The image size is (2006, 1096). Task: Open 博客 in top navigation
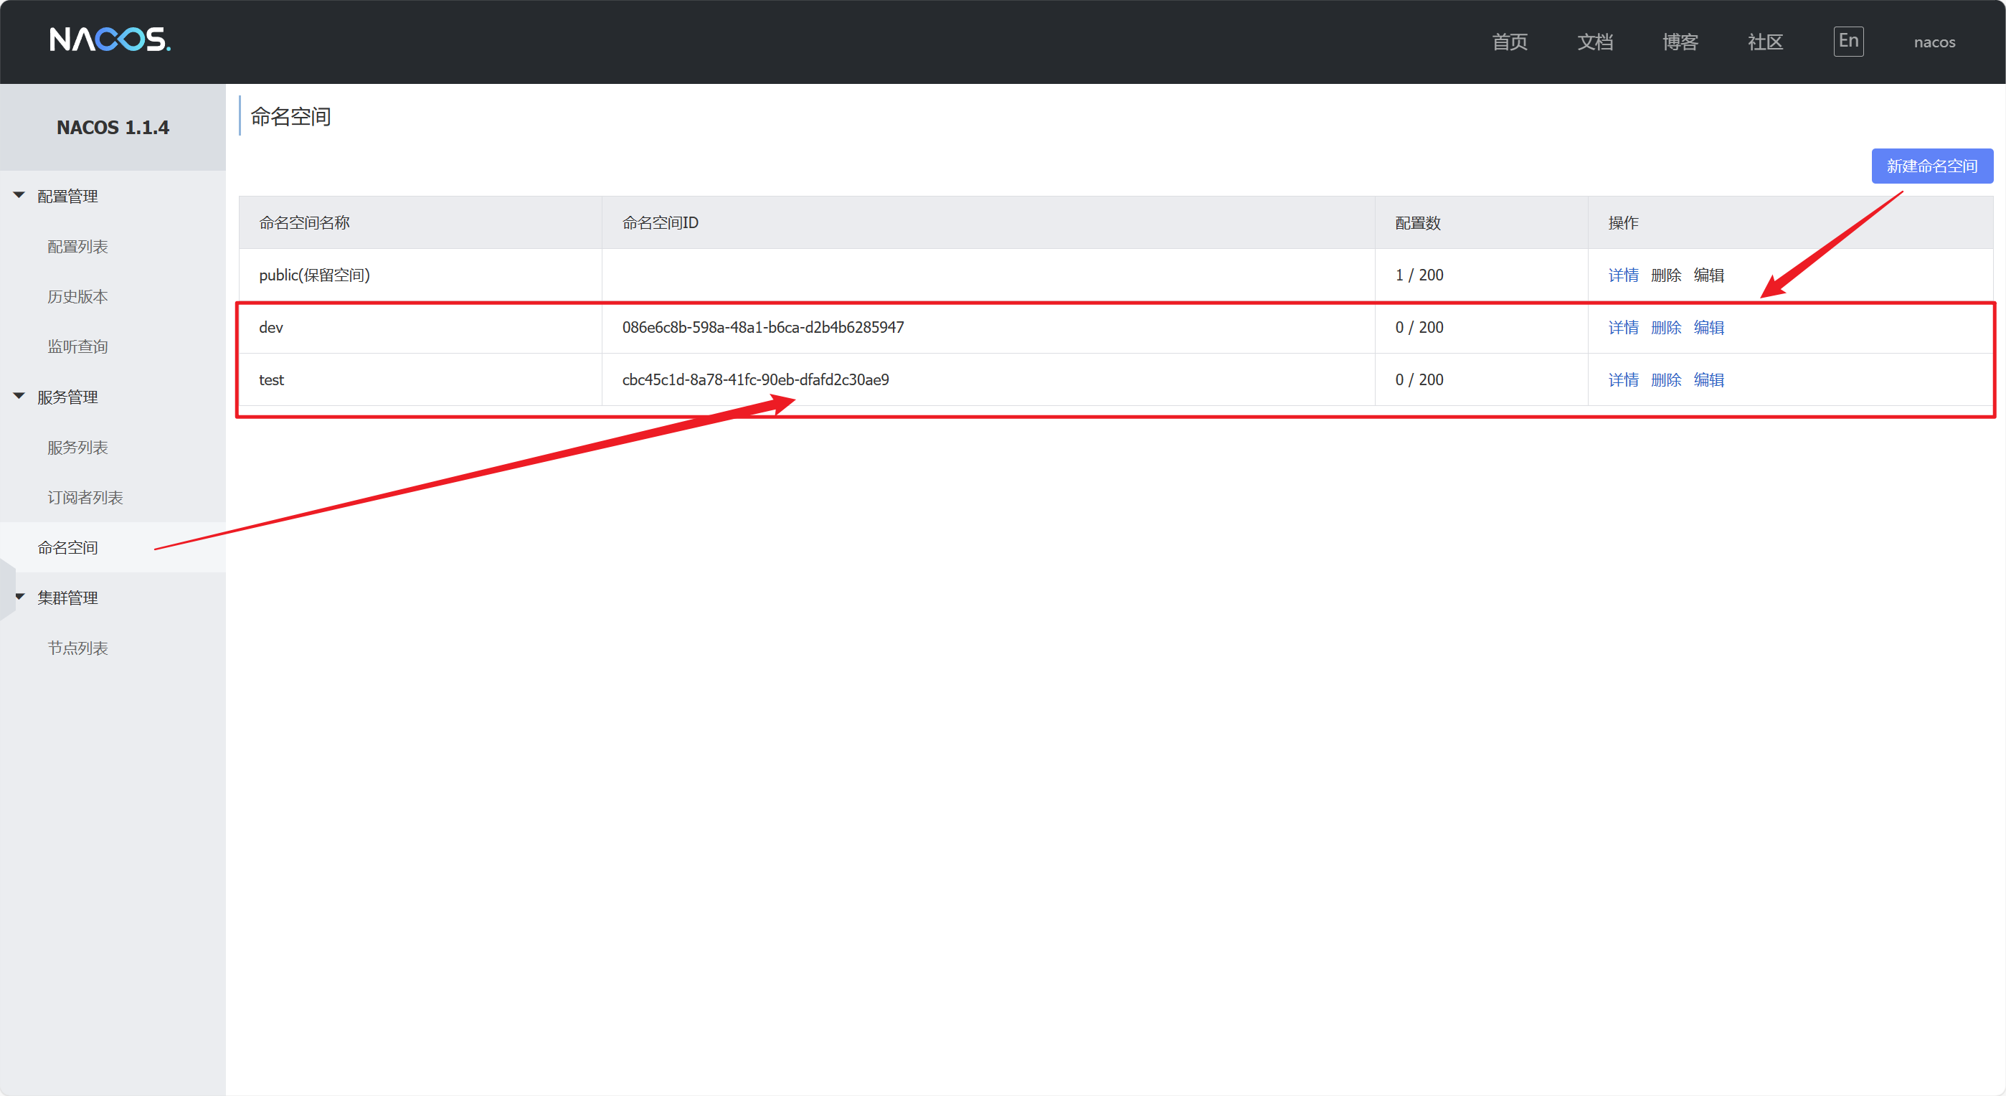(1680, 42)
